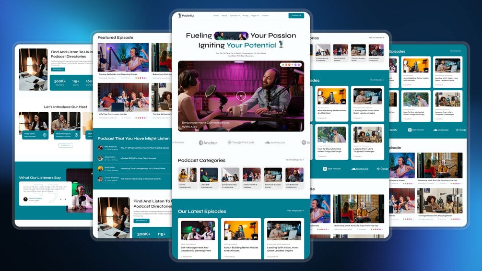Open Life & Self-Improvement category thumbnail

209,175
